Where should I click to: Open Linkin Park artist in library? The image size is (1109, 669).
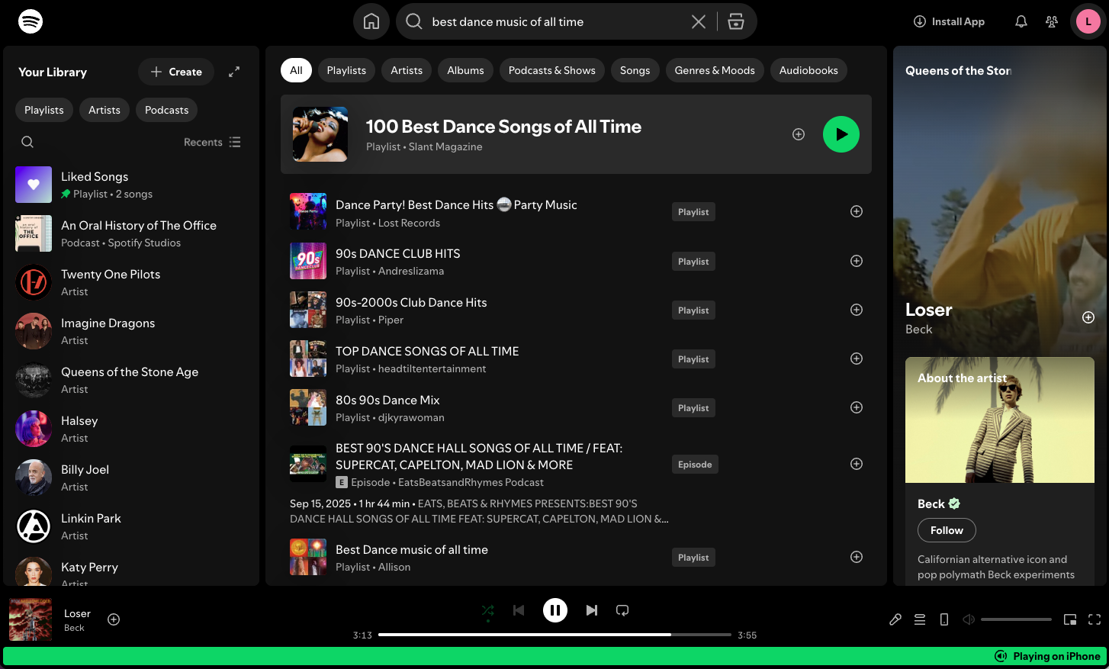click(131, 526)
